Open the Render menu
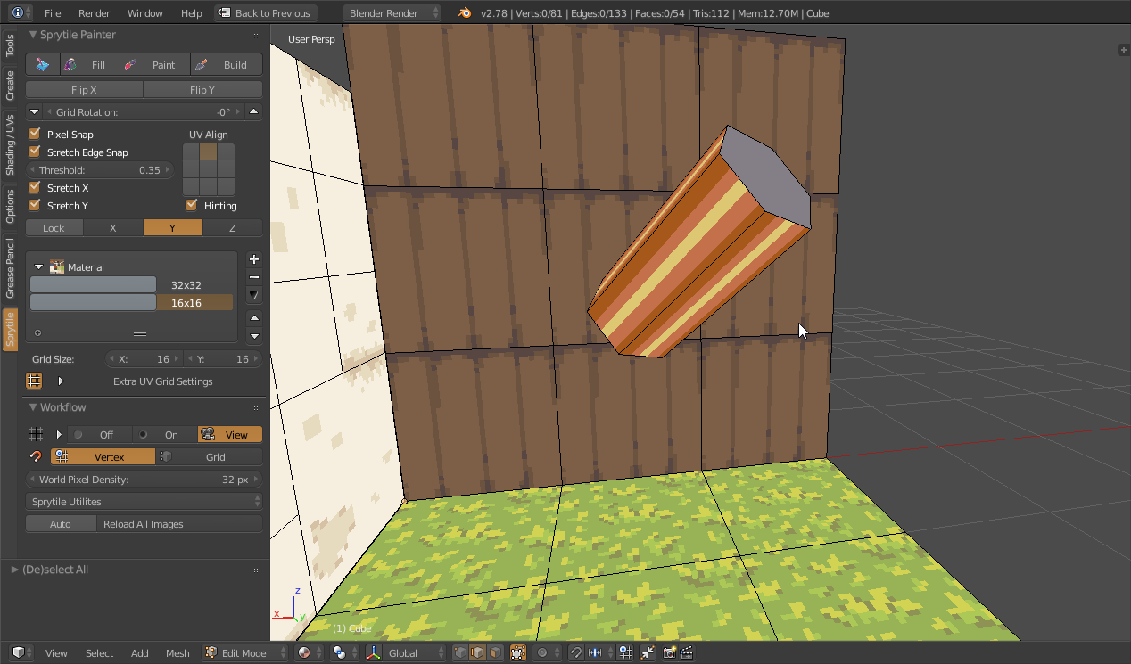1131x664 pixels. [x=95, y=13]
